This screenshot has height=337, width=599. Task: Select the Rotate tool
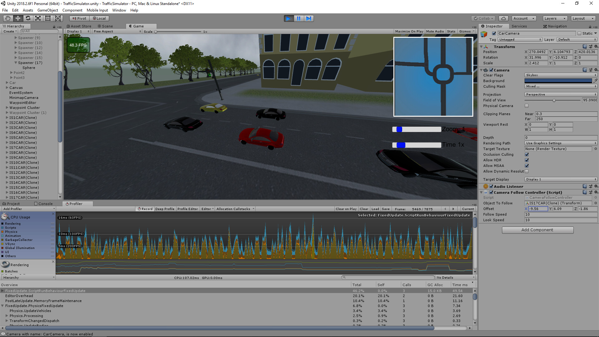pos(28,18)
